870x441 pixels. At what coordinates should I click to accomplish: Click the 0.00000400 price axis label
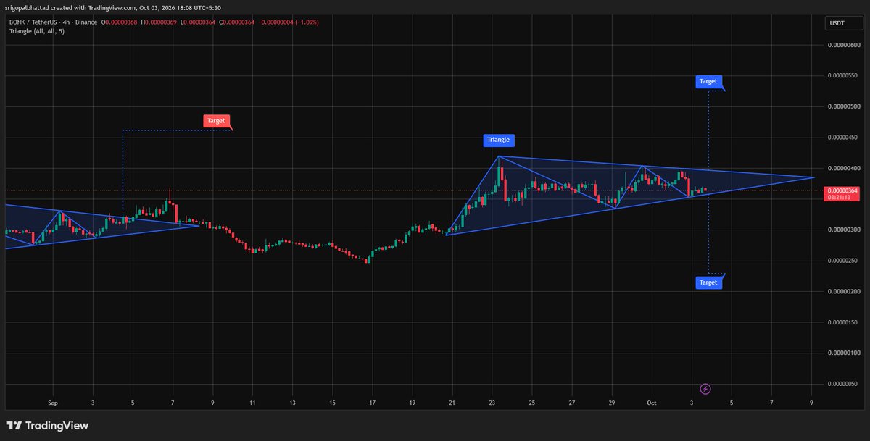[843, 168]
